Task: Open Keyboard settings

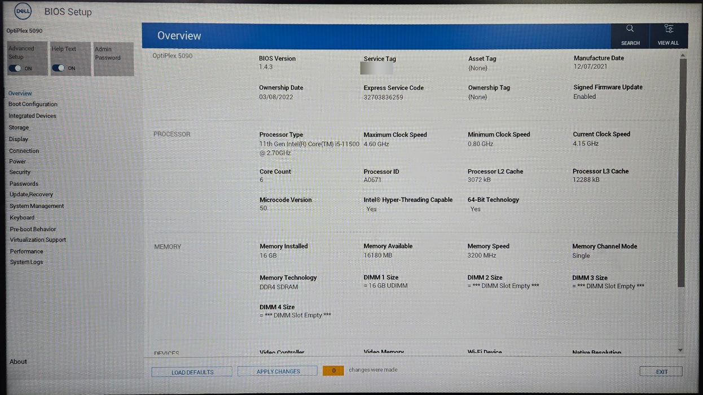Action: [22, 218]
